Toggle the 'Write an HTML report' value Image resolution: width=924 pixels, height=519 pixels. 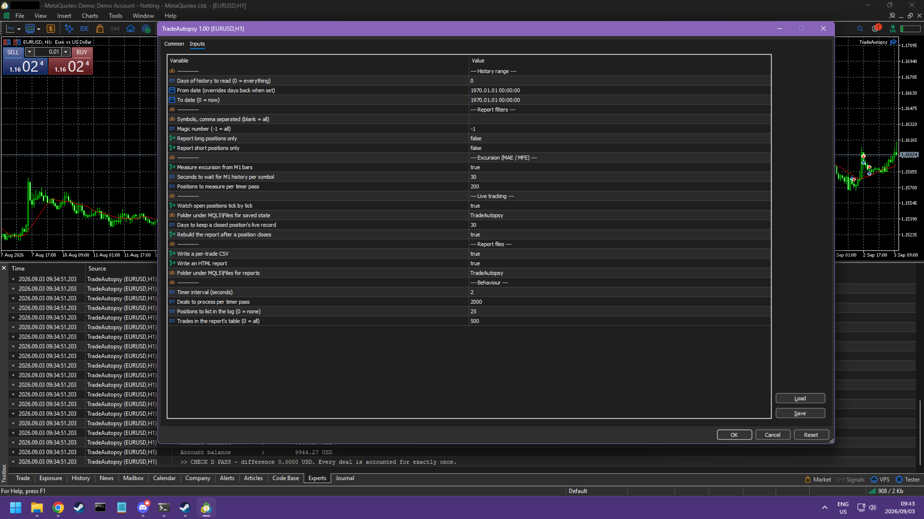620,263
